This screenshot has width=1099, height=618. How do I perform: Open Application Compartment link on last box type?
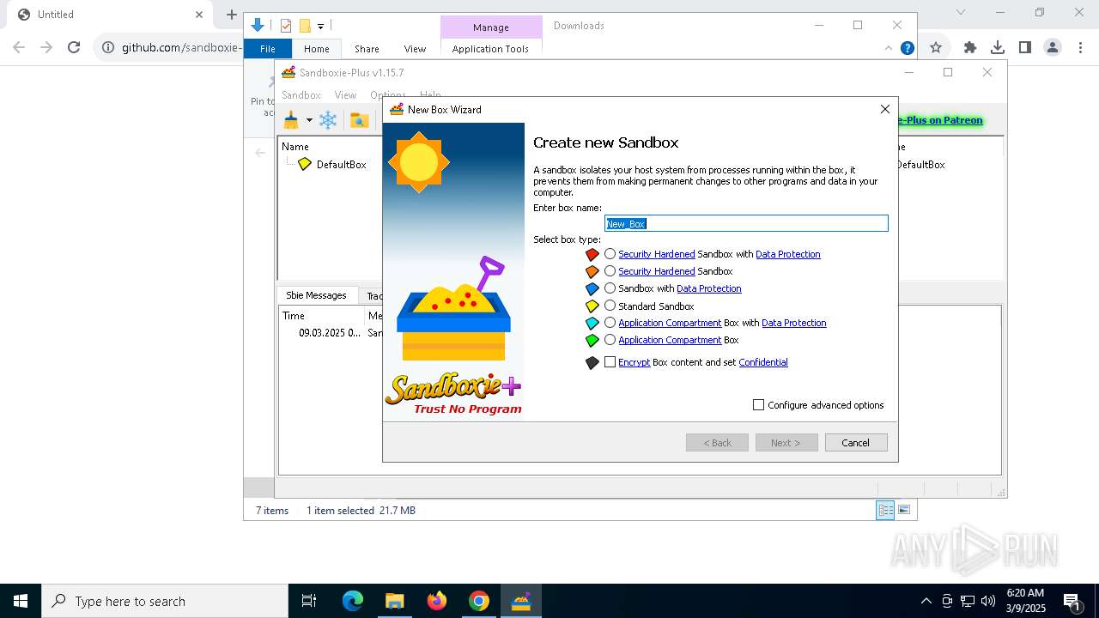[x=670, y=340]
